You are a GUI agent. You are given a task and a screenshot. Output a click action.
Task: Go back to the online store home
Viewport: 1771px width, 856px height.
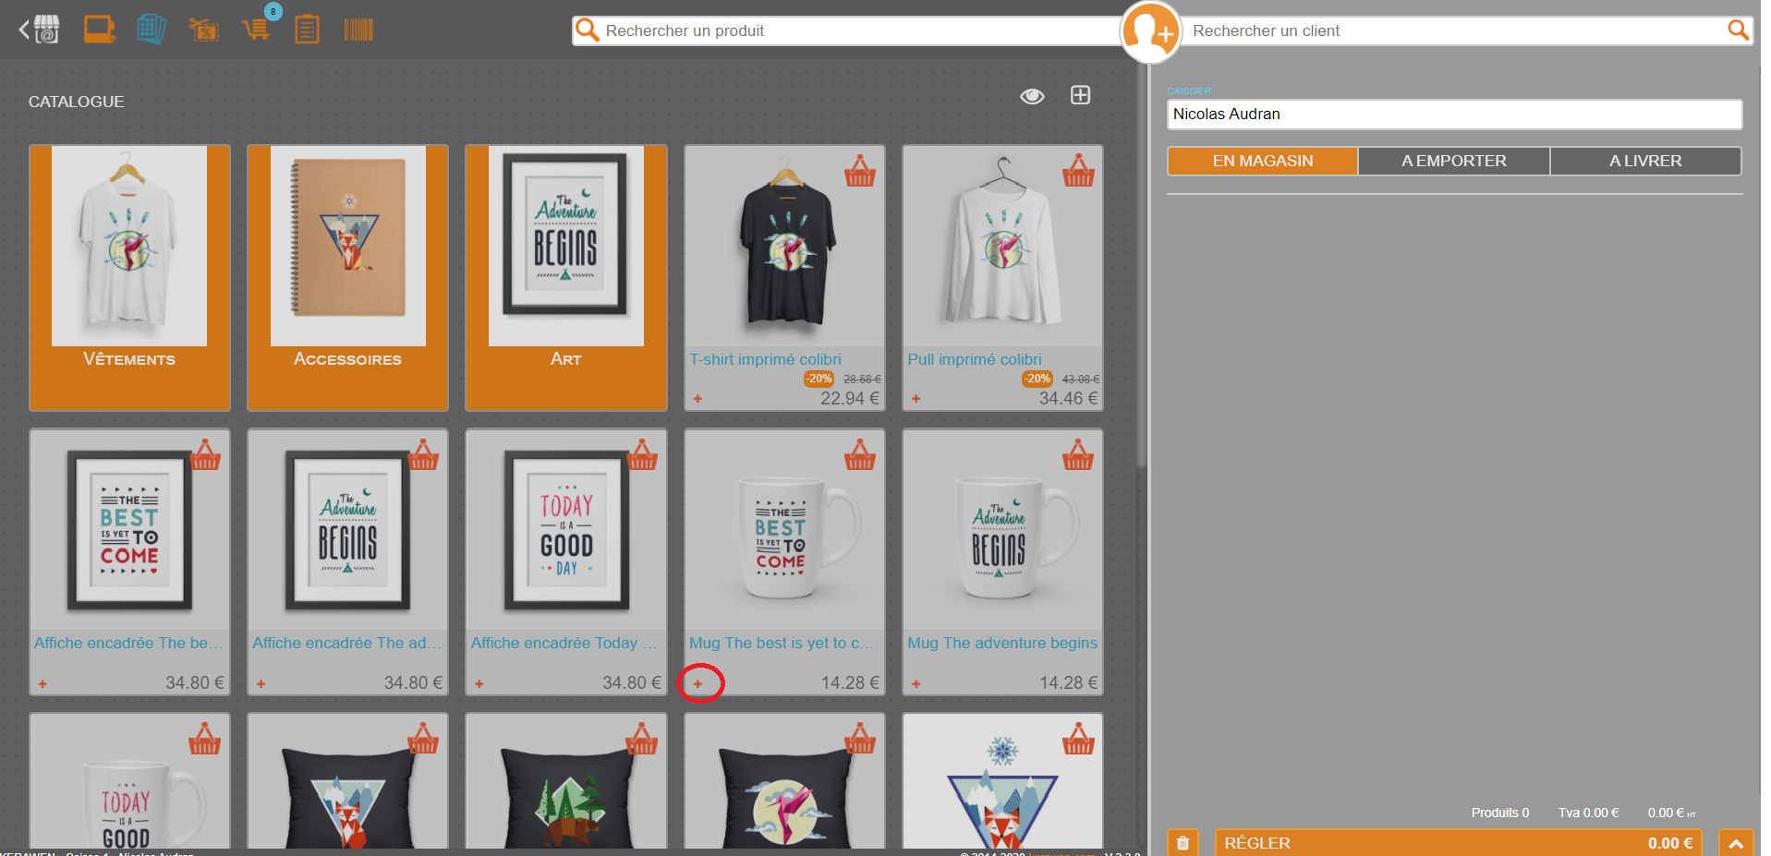[x=40, y=30]
